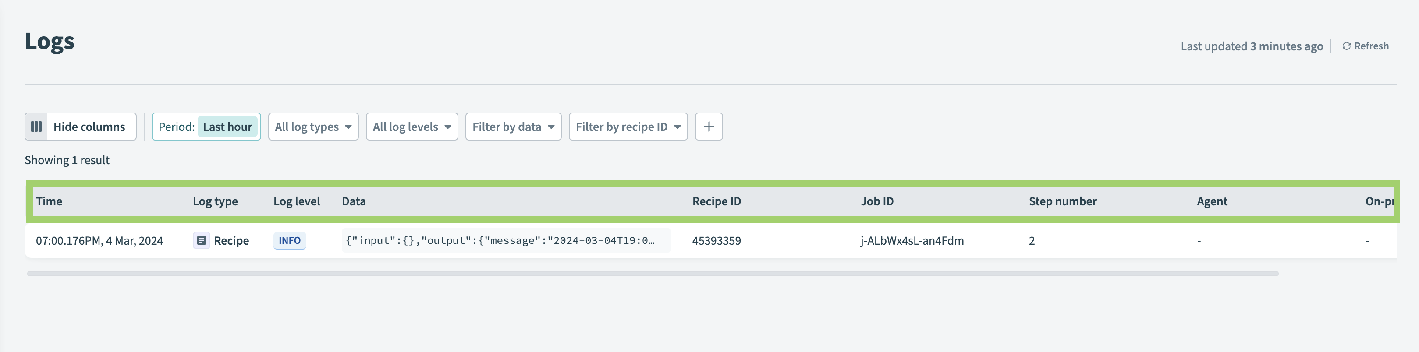
Task: Click the chevron on All log types
Action: (348, 127)
